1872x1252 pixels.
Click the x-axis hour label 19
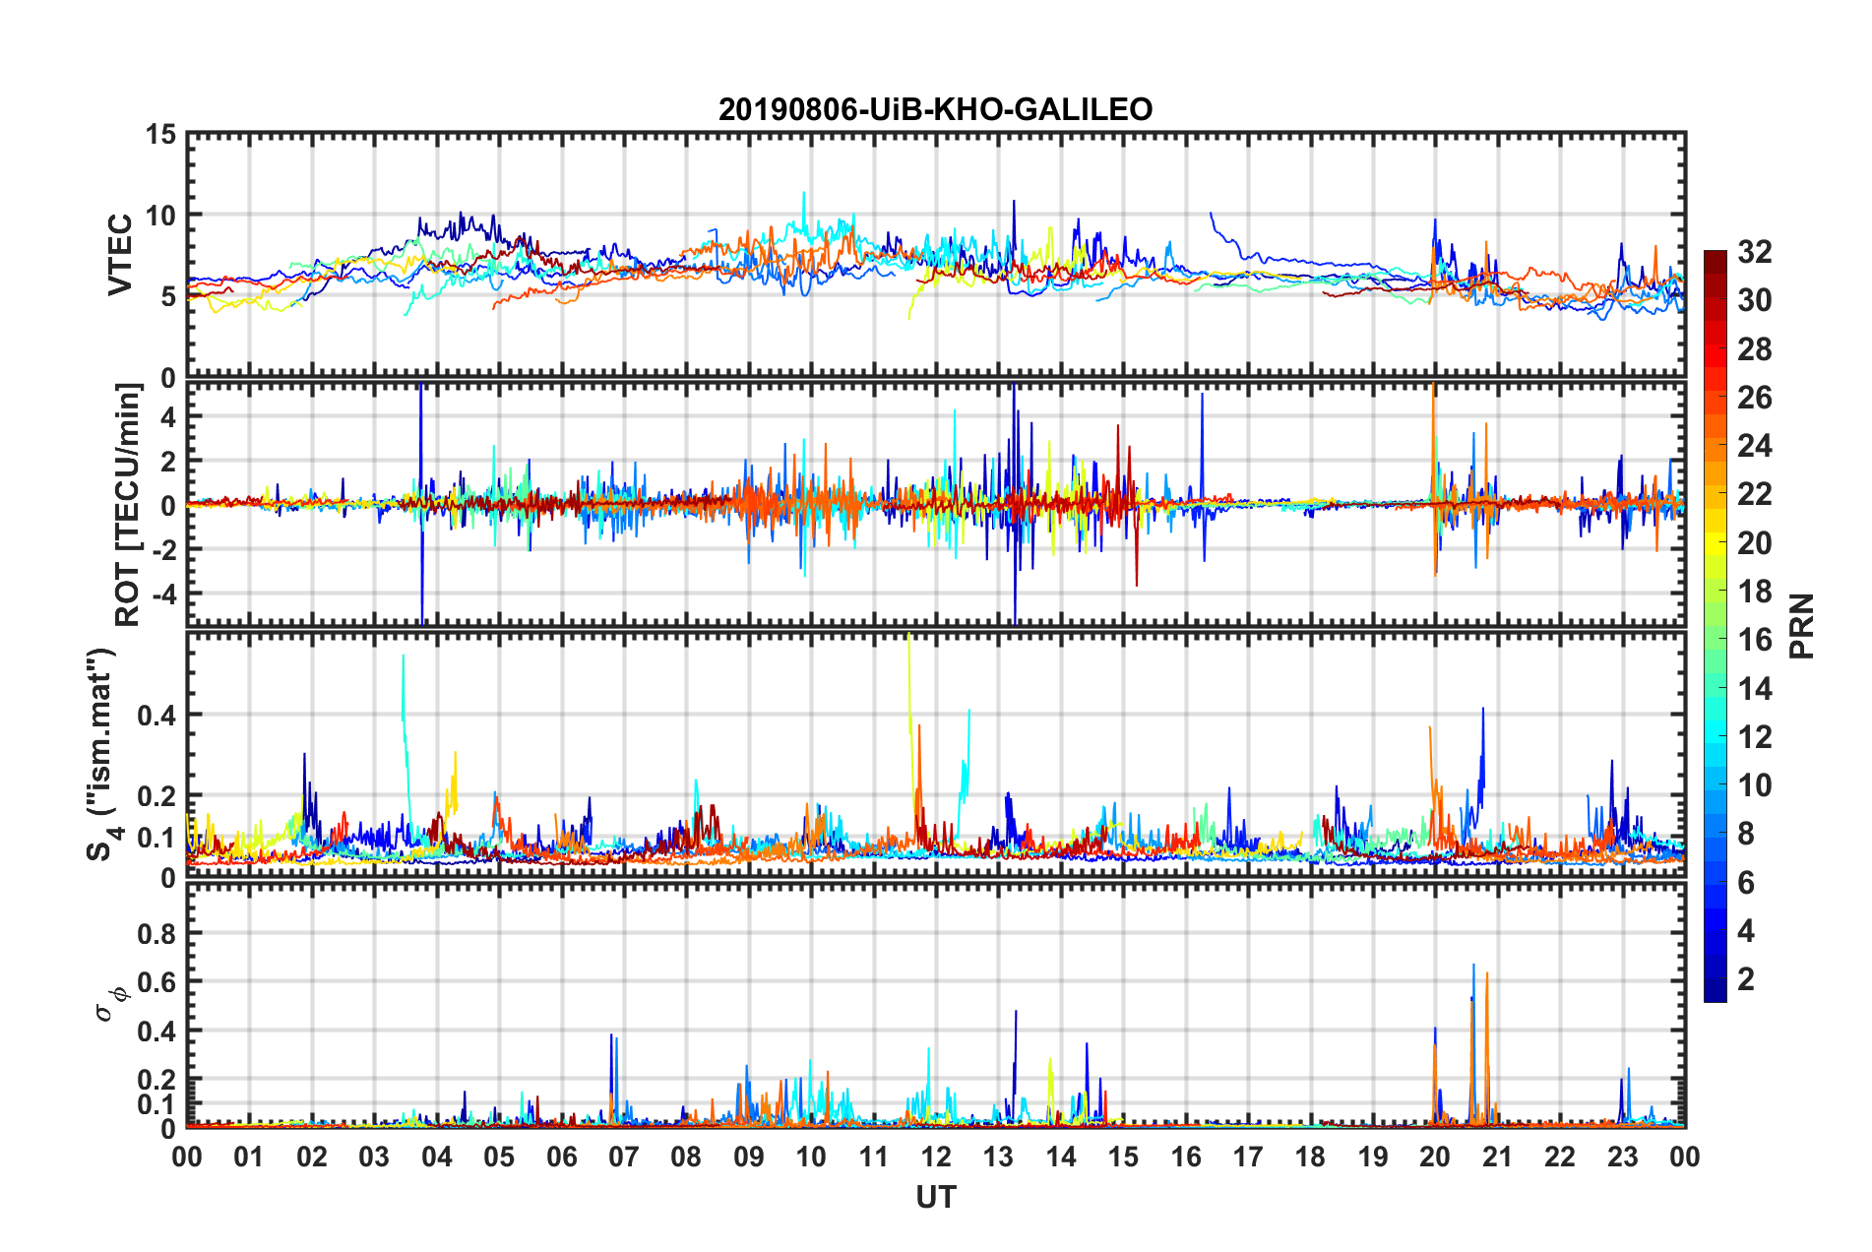click(1373, 1157)
